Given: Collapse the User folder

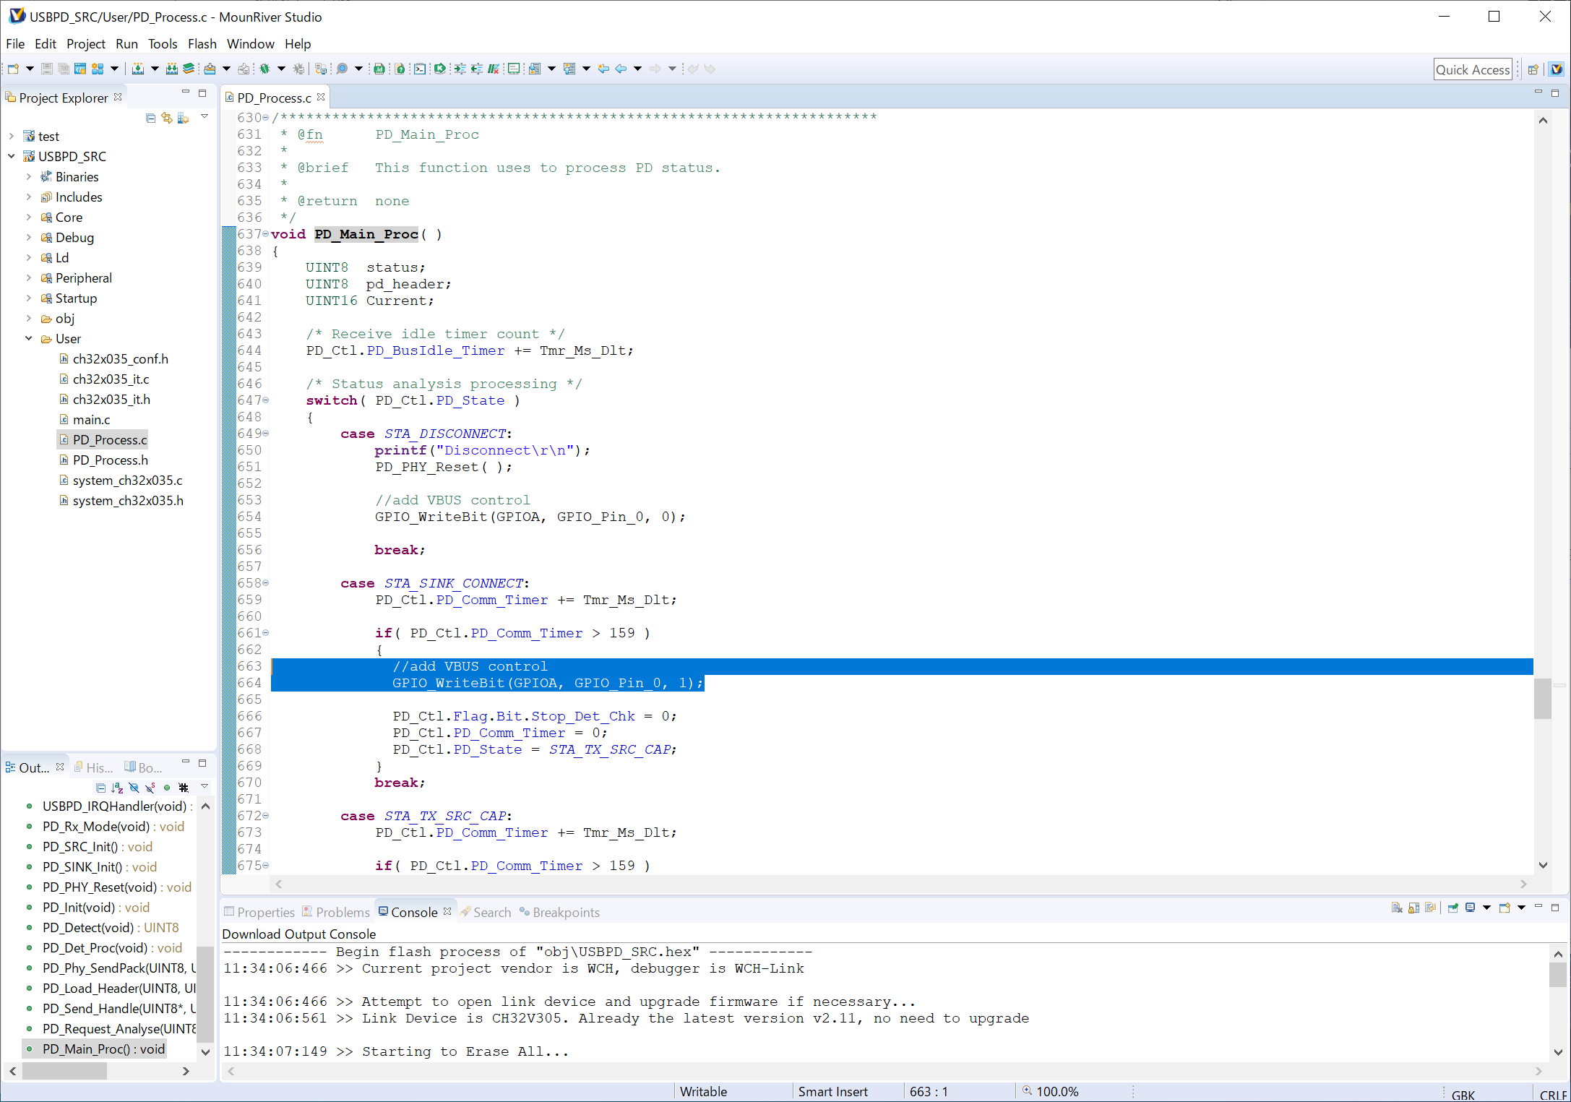Looking at the screenshot, I should click(29, 338).
